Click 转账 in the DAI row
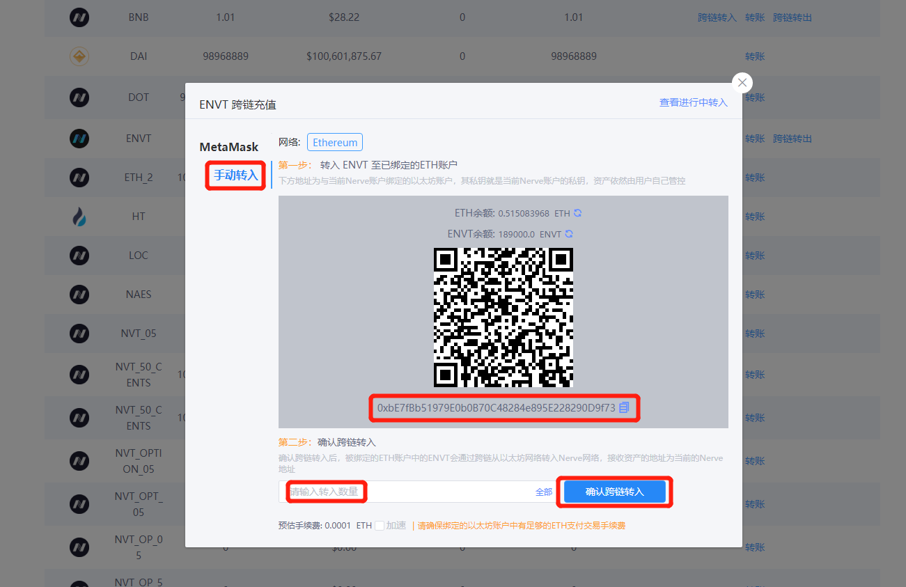The height and width of the screenshot is (587, 906). (755, 56)
